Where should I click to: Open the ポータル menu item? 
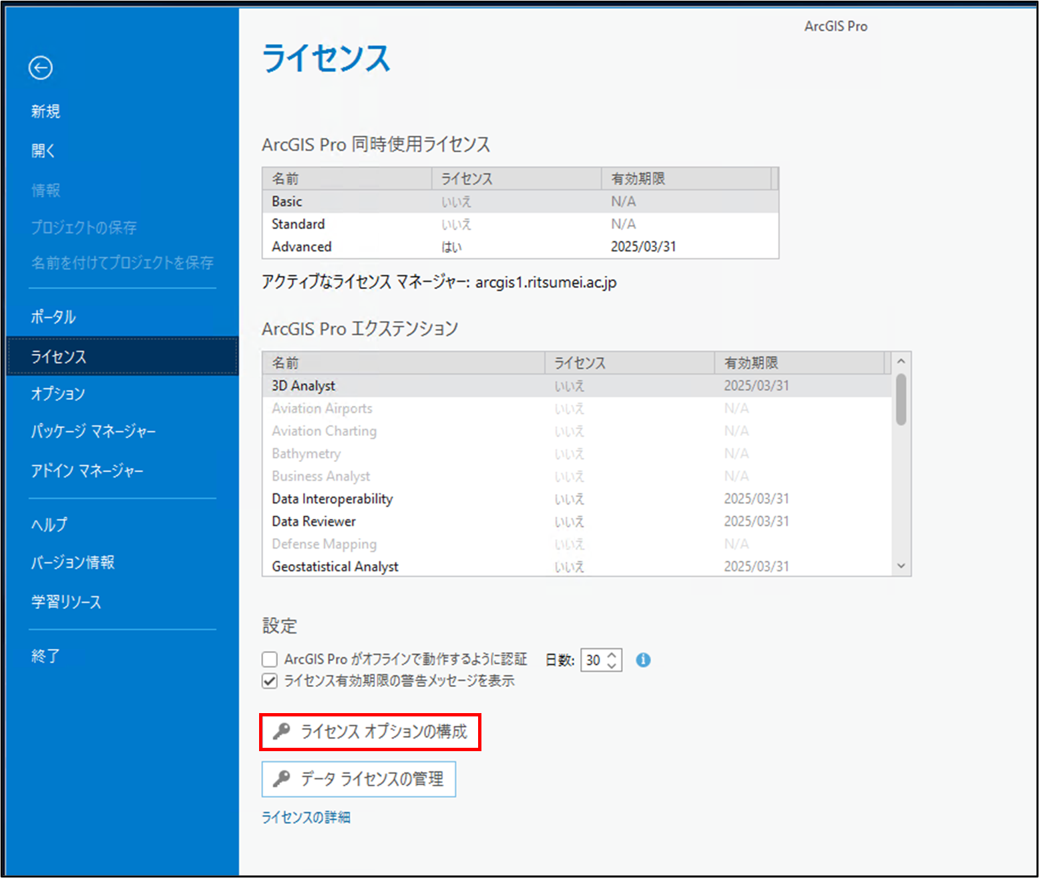[53, 317]
